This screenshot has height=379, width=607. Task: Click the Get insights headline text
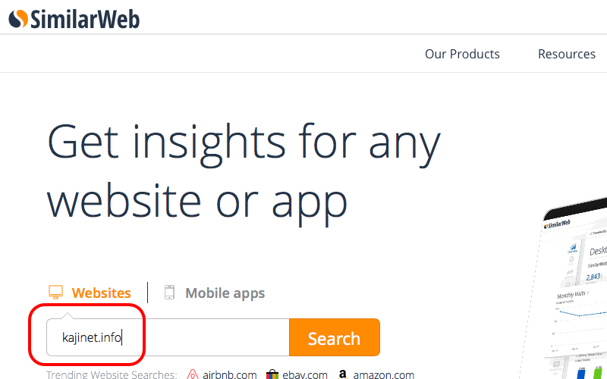[x=244, y=171]
